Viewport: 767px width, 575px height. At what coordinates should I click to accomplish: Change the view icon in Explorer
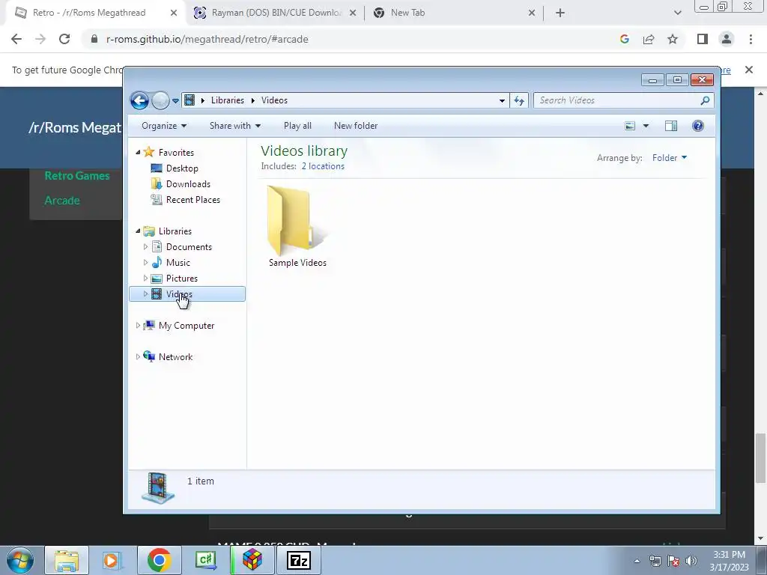click(630, 126)
